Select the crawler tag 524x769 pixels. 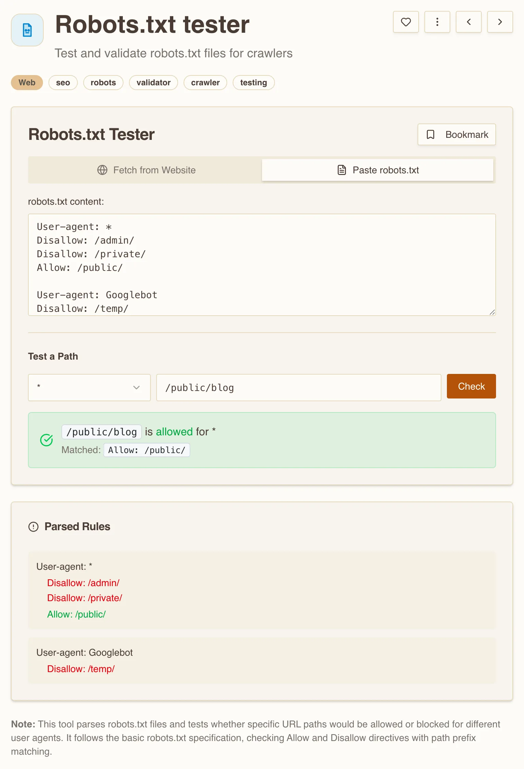point(205,83)
